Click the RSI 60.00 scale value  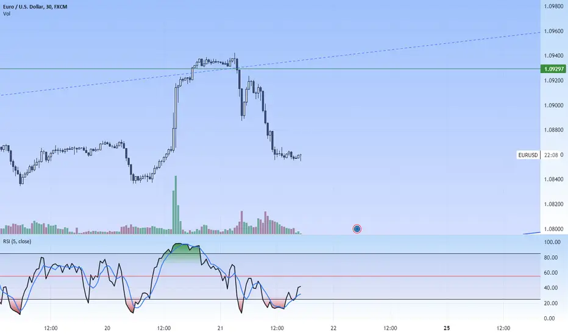(550, 273)
